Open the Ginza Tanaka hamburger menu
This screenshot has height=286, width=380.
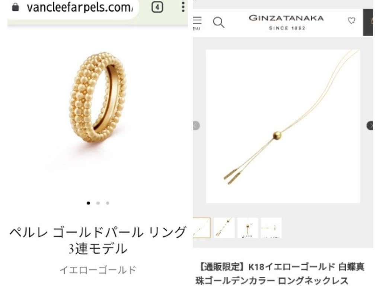click(197, 23)
